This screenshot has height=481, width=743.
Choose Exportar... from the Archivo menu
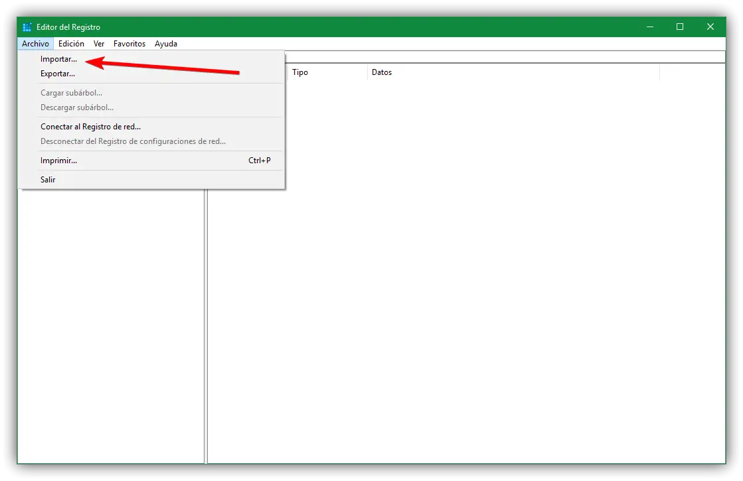coord(151,74)
